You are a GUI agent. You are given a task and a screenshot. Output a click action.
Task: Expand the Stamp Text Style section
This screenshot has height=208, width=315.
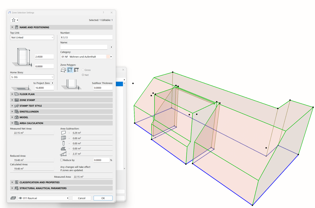[x=12, y=106]
